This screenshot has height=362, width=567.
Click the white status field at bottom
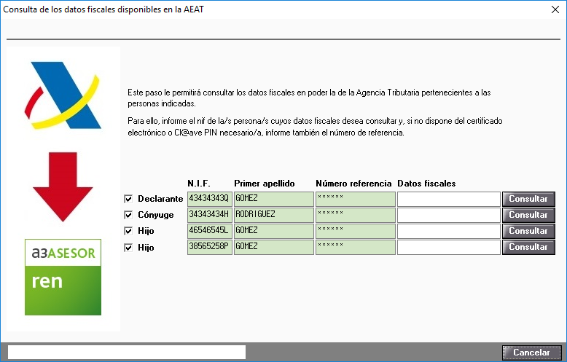(x=127, y=352)
